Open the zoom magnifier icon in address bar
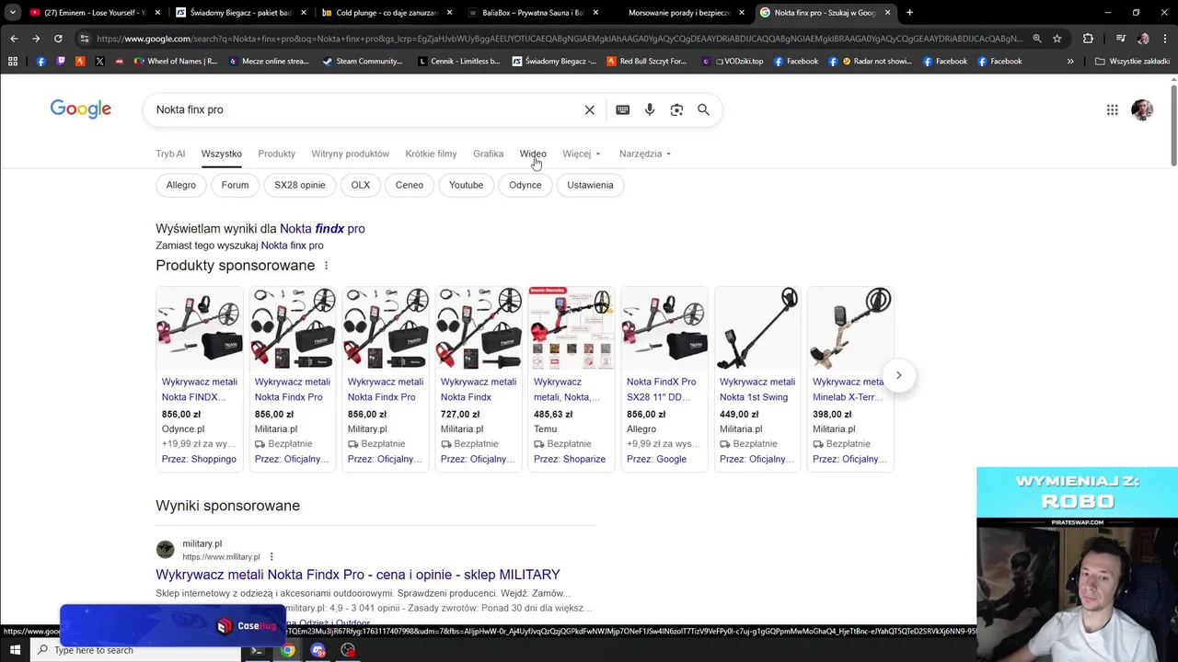 click(x=1037, y=39)
